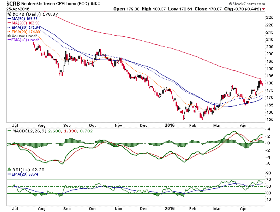Click the MACD(12,26,9) indicator label
The height and width of the screenshot is (212, 280).
(x=30, y=131)
